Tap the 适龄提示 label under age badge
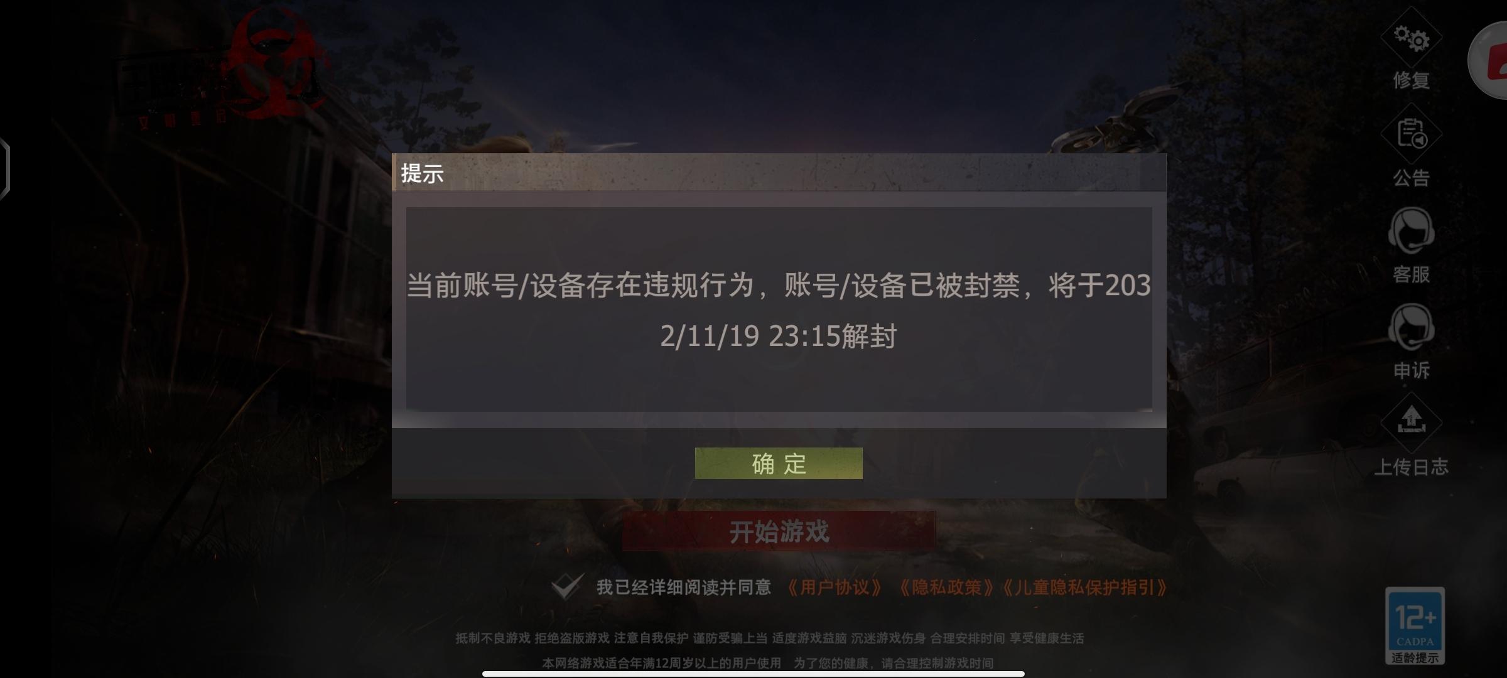Viewport: 1507px width, 678px height. [1415, 658]
